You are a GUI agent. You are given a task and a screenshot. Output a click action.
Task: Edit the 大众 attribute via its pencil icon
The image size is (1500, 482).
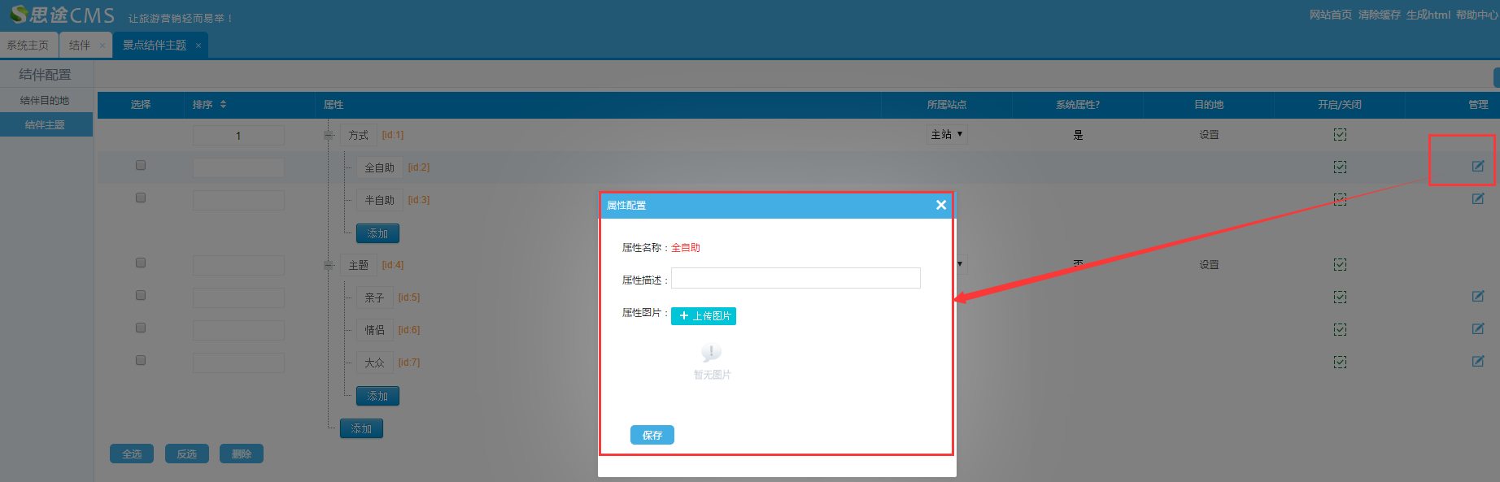(x=1477, y=362)
